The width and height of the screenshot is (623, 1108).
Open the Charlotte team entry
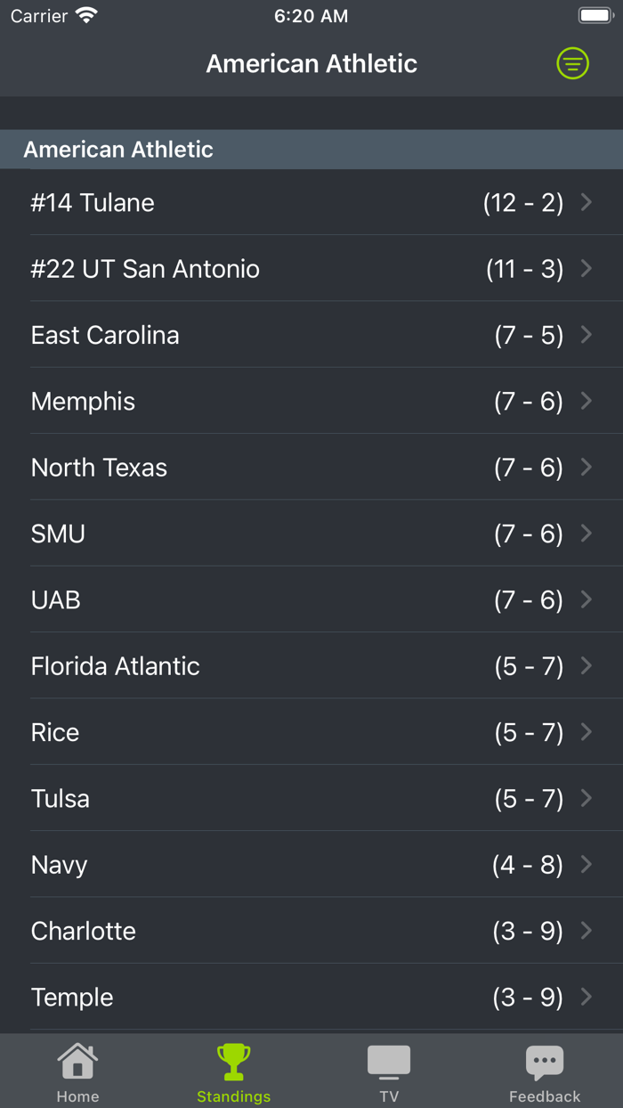(x=311, y=930)
